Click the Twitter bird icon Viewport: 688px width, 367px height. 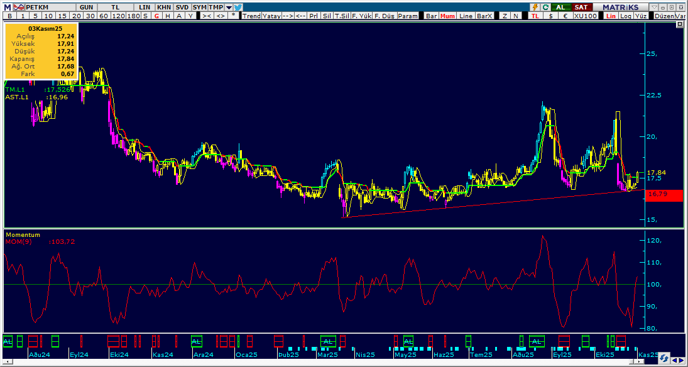point(238,7)
